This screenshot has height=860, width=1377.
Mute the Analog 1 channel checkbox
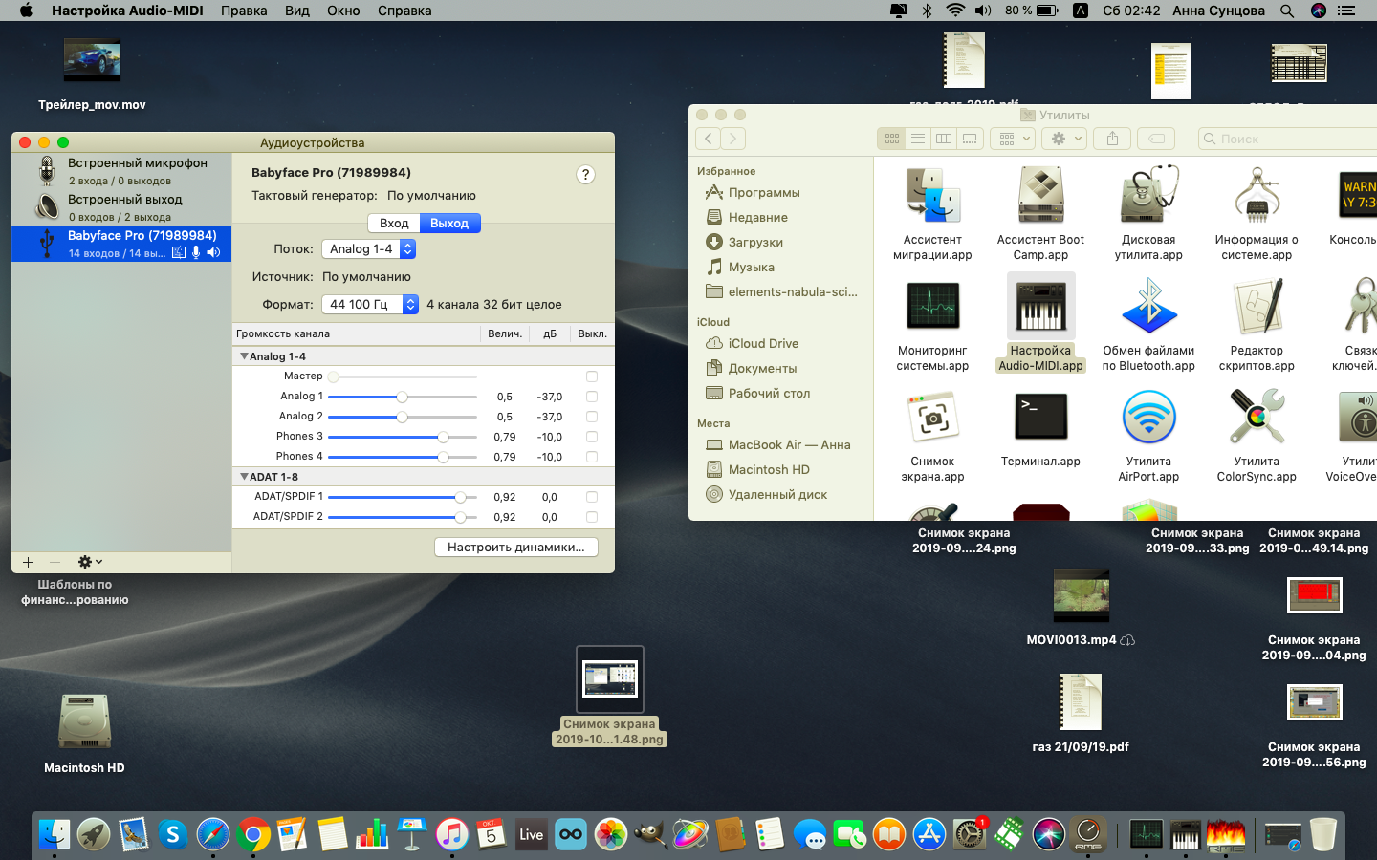592,397
